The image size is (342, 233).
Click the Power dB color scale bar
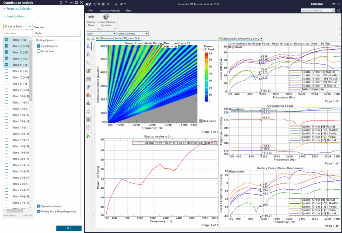click(x=206, y=77)
